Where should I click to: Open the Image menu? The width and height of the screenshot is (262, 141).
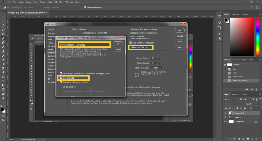(x=21, y=2)
